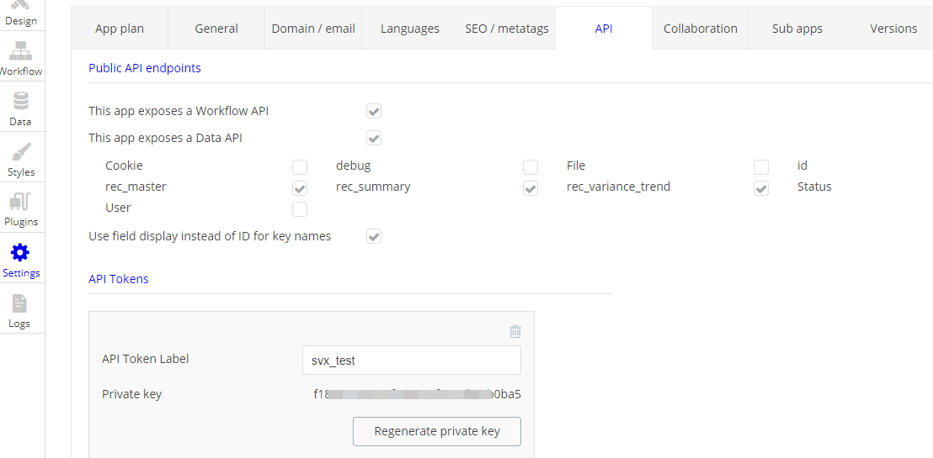Toggle field display for key names
933x458 pixels.
374,237
